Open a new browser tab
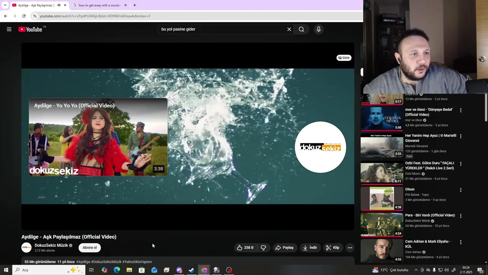Viewport: 488px width, 275px height. 135,5
